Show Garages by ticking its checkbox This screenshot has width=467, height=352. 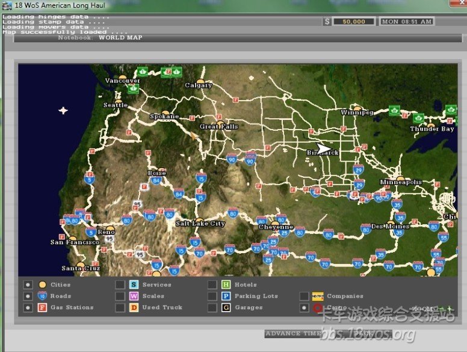[212, 307]
